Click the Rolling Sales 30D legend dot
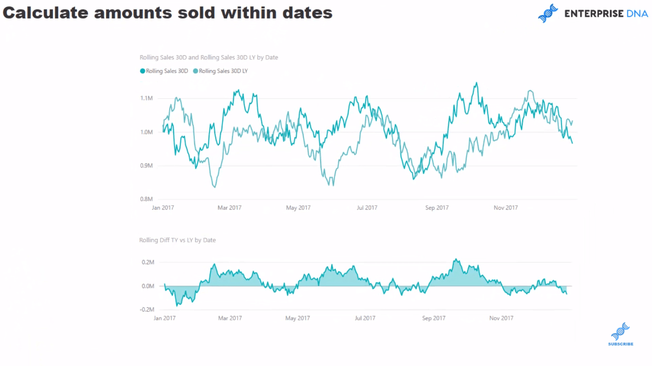This screenshot has width=652, height=366. coord(142,71)
